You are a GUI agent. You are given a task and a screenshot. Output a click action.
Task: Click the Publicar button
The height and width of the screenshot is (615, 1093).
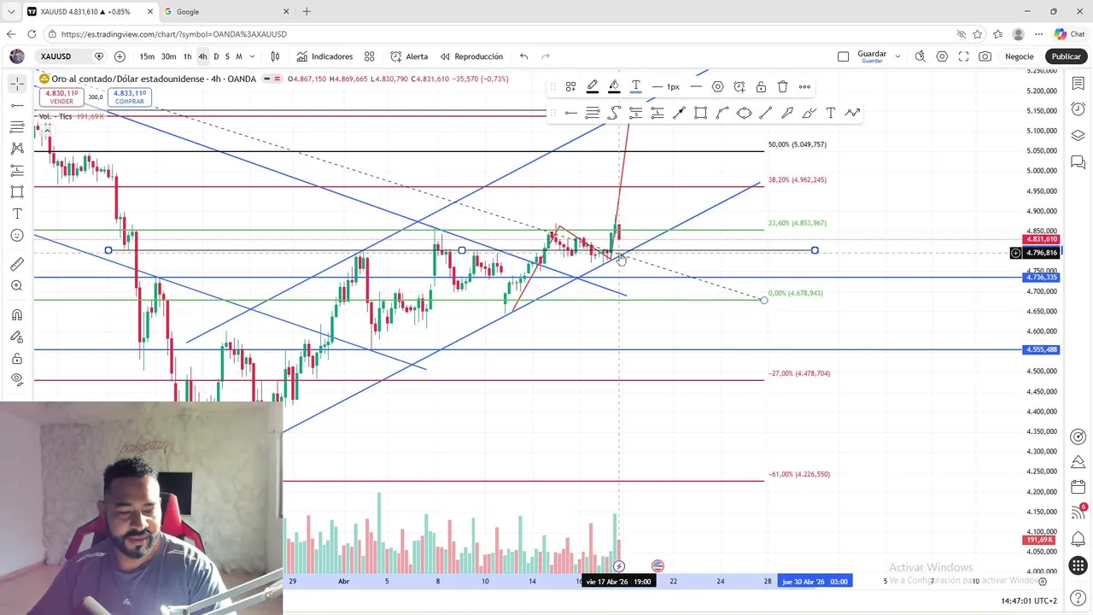click(x=1066, y=56)
